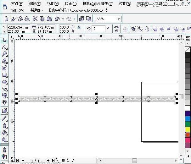Select the Ellipse tool
Screen dimensions: 191x164
[x=5, y=82]
